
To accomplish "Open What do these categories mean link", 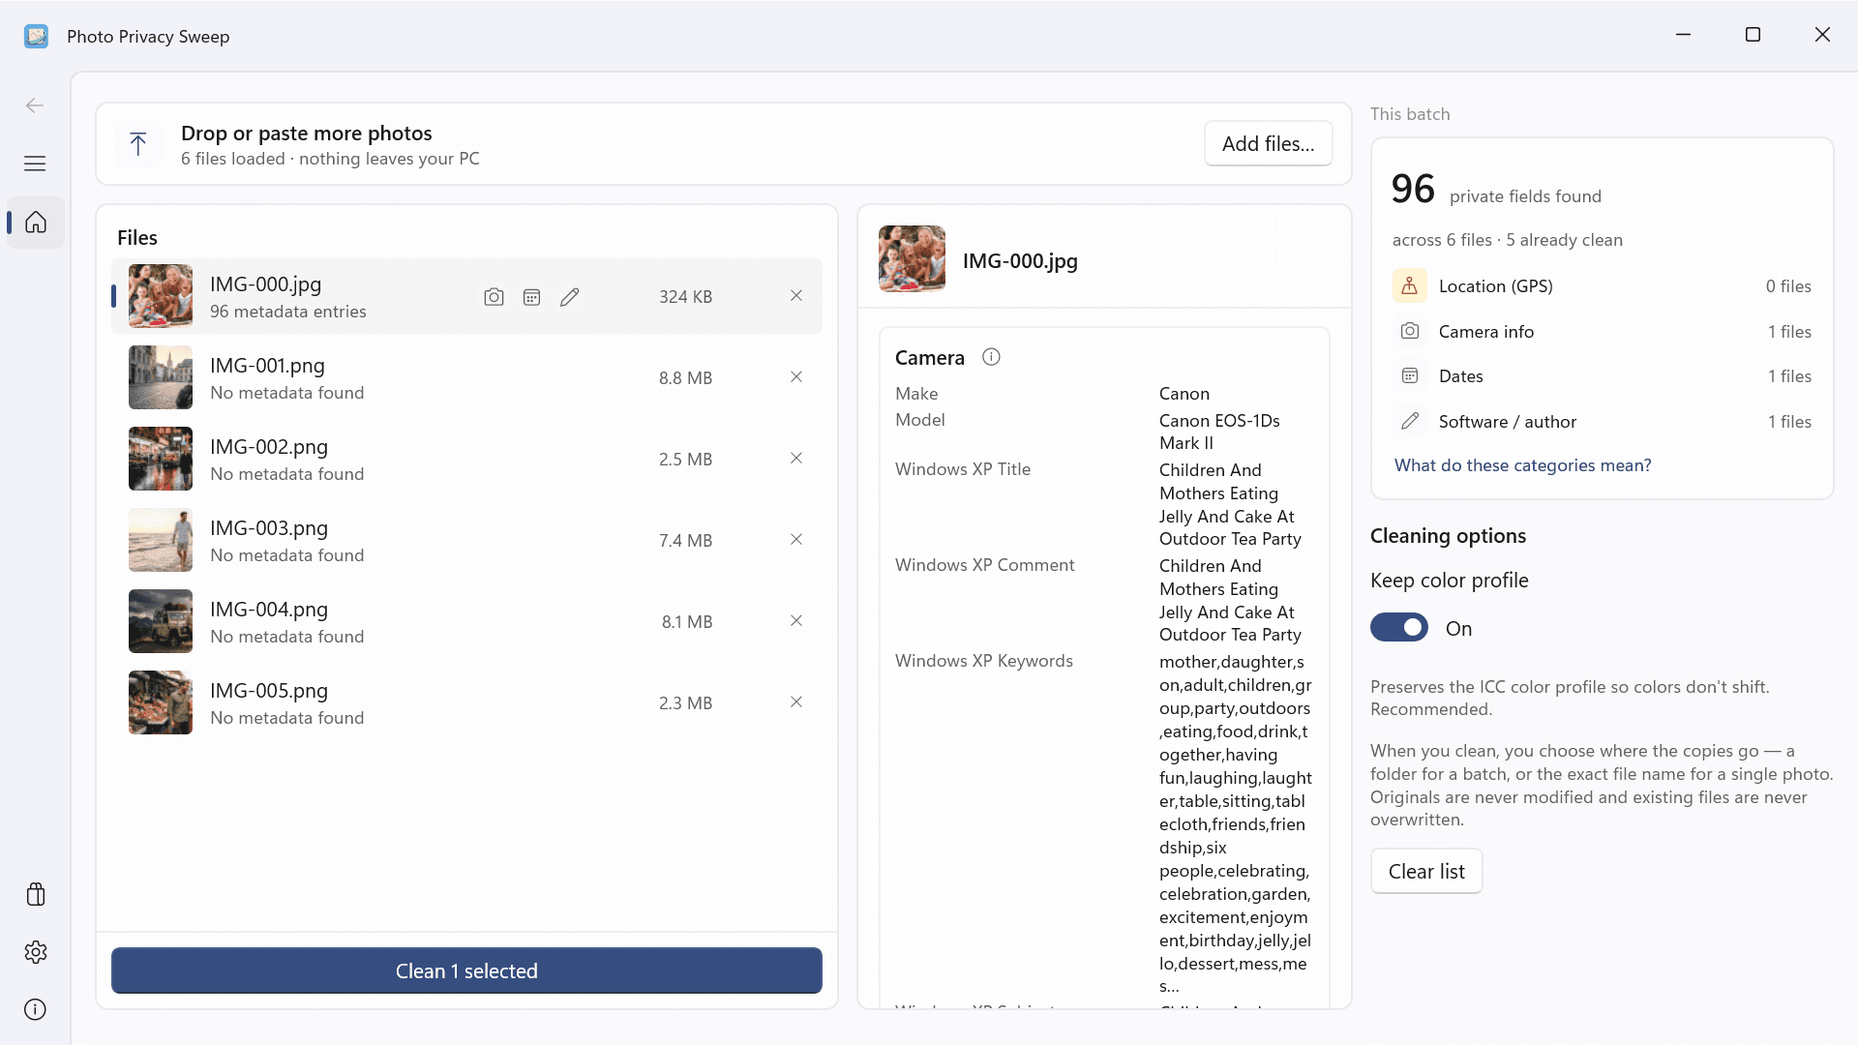I will point(1522,465).
